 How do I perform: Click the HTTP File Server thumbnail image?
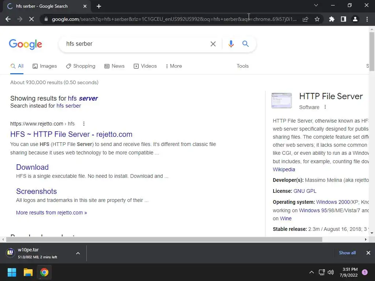(282, 101)
